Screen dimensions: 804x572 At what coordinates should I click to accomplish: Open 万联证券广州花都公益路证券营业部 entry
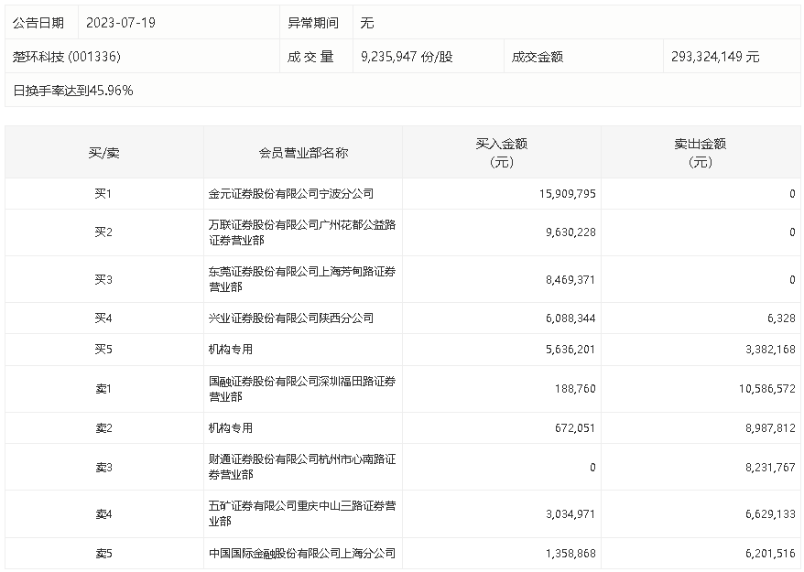pos(301,232)
